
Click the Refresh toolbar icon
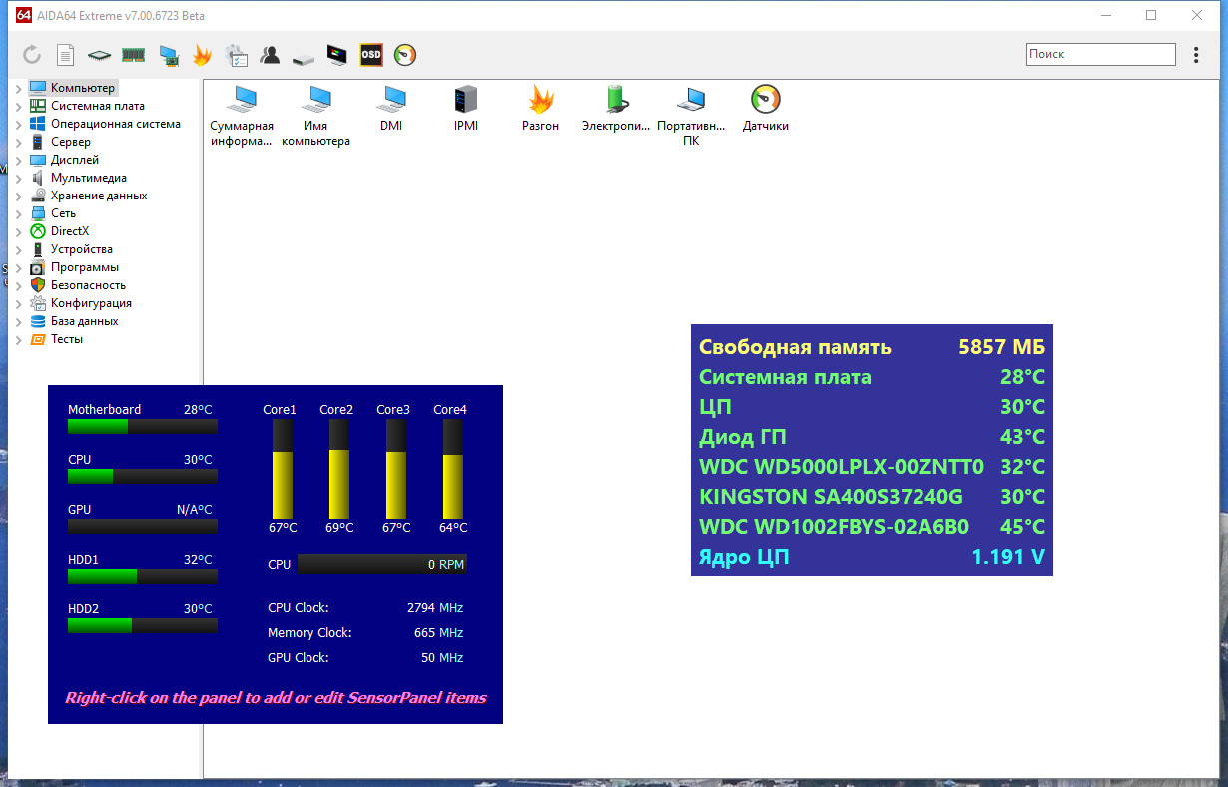[32, 55]
